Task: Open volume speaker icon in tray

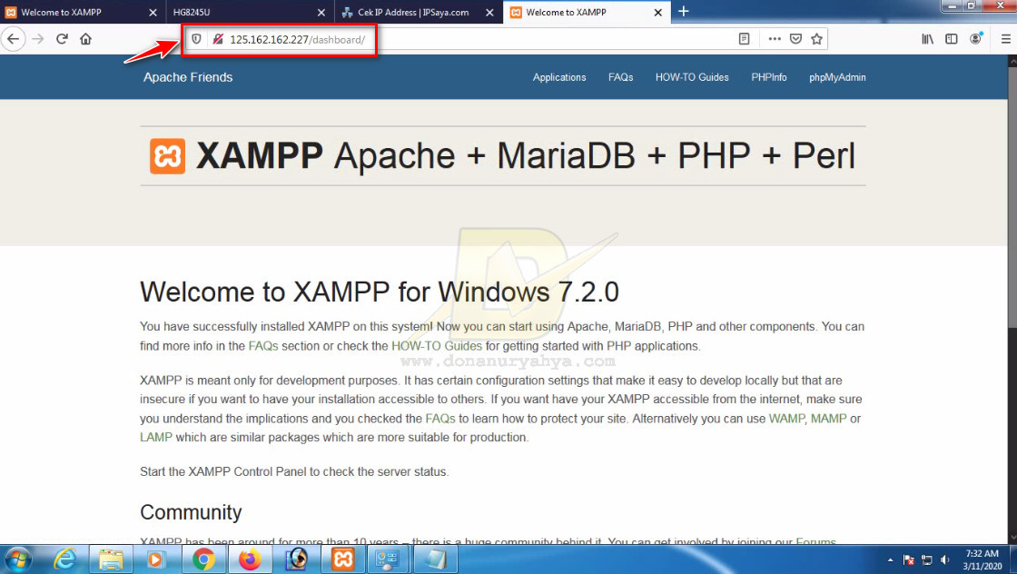Action: (x=945, y=559)
